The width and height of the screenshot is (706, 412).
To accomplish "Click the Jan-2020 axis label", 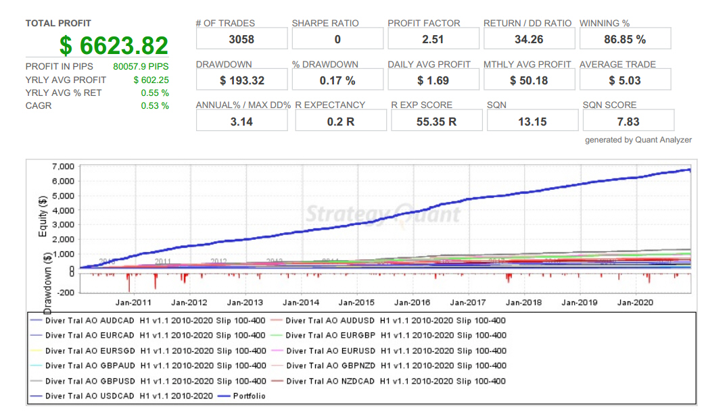I will [635, 303].
